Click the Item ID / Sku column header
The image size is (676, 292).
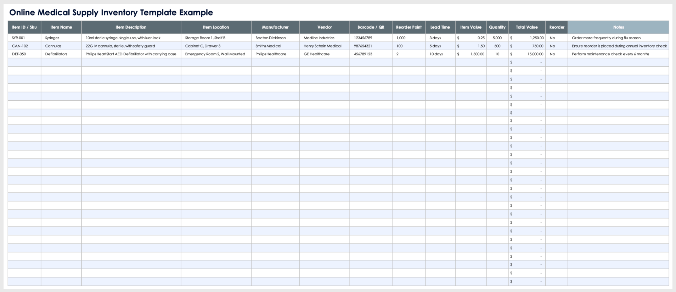[24, 27]
